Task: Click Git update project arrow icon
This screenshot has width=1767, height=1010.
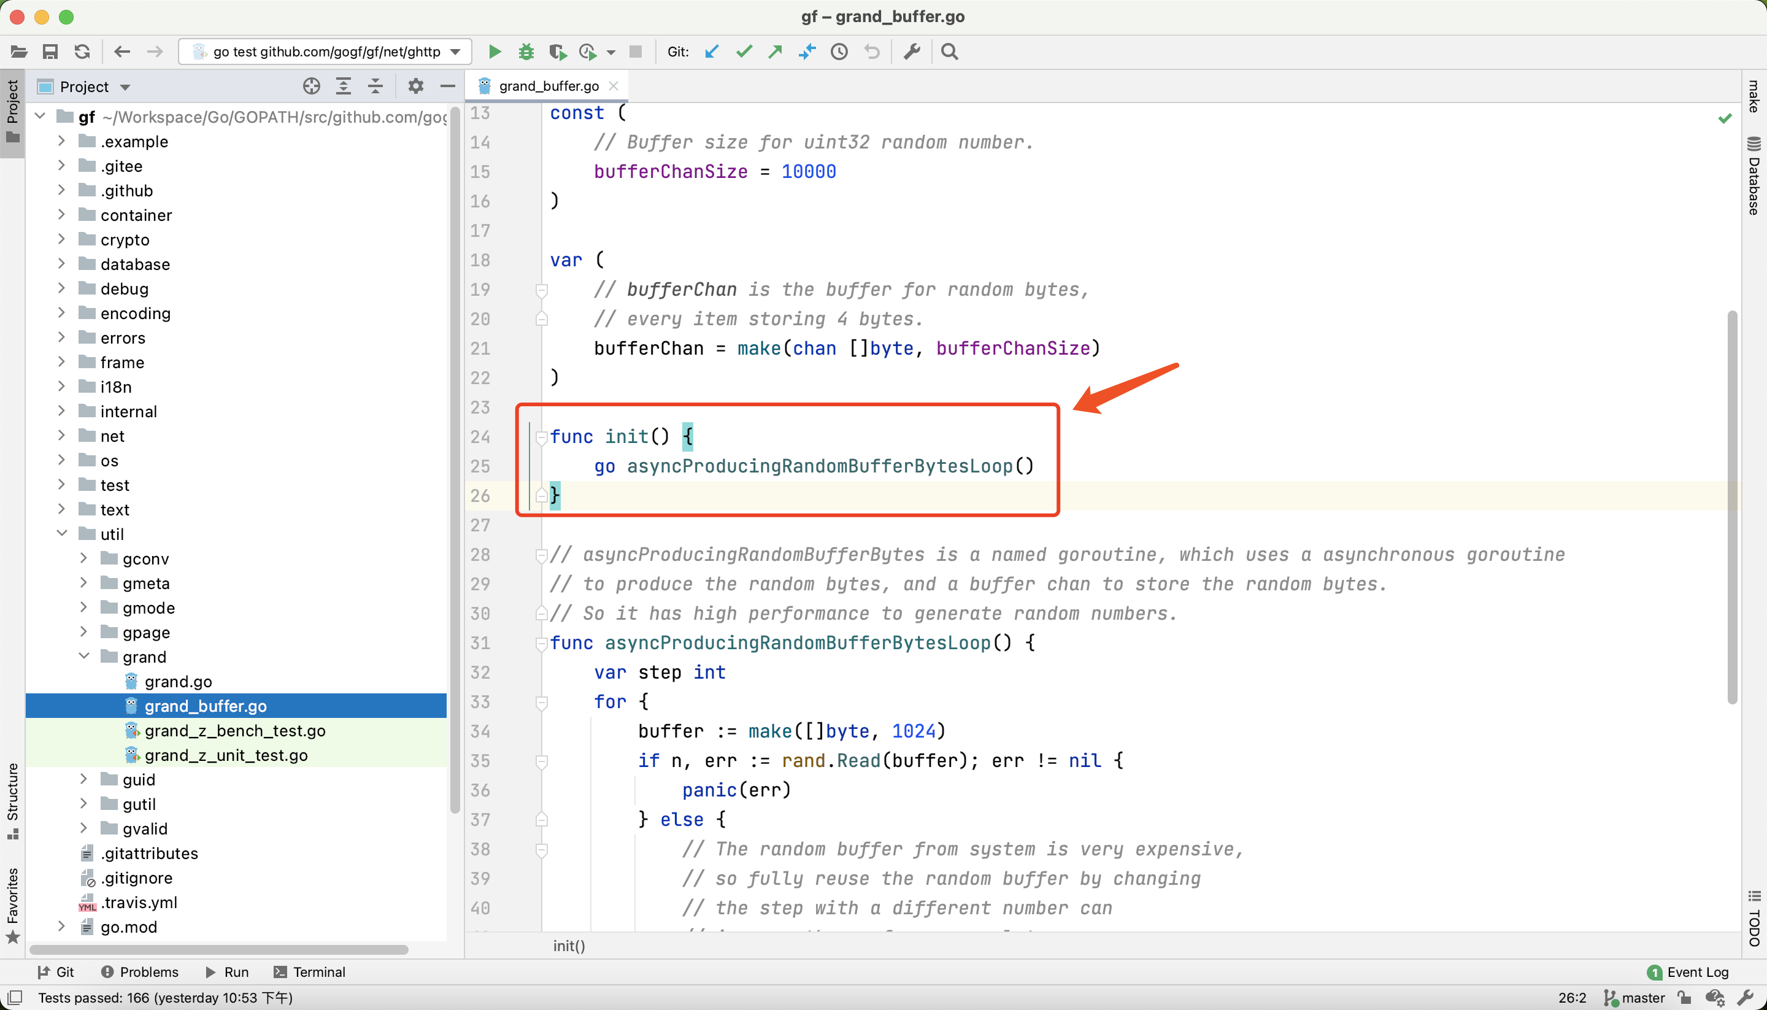Action: 712,52
